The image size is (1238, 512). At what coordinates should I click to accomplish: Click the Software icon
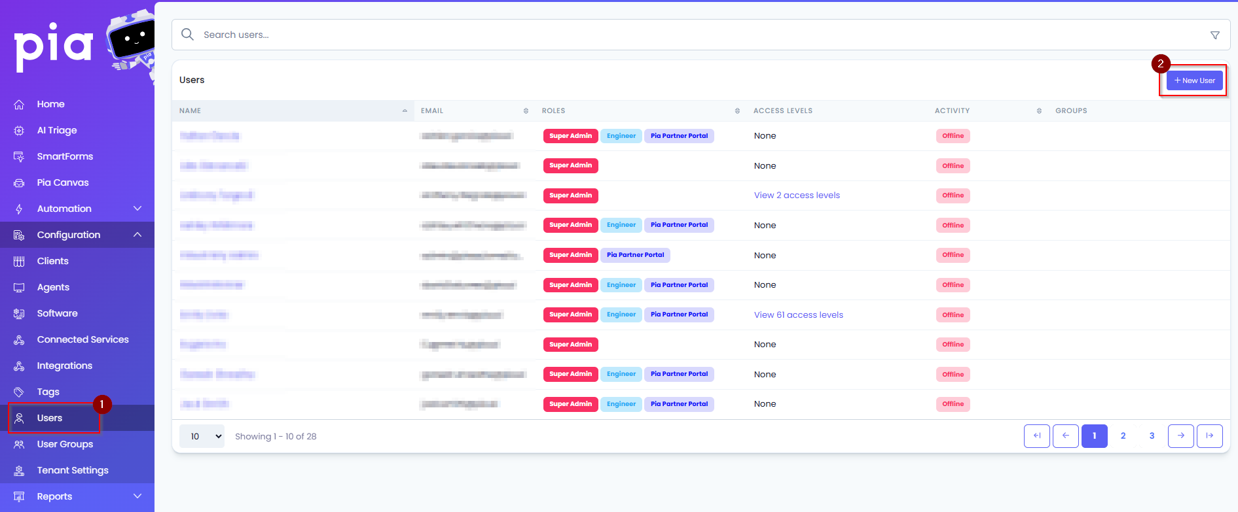tap(19, 314)
